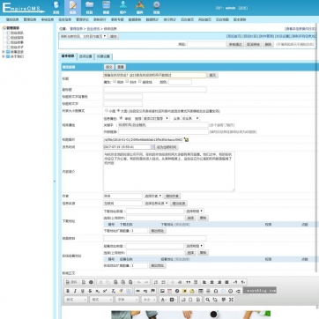Open the 选择作者 dropdown
The height and width of the screenshot is (319, 319).
pos(153,196)
